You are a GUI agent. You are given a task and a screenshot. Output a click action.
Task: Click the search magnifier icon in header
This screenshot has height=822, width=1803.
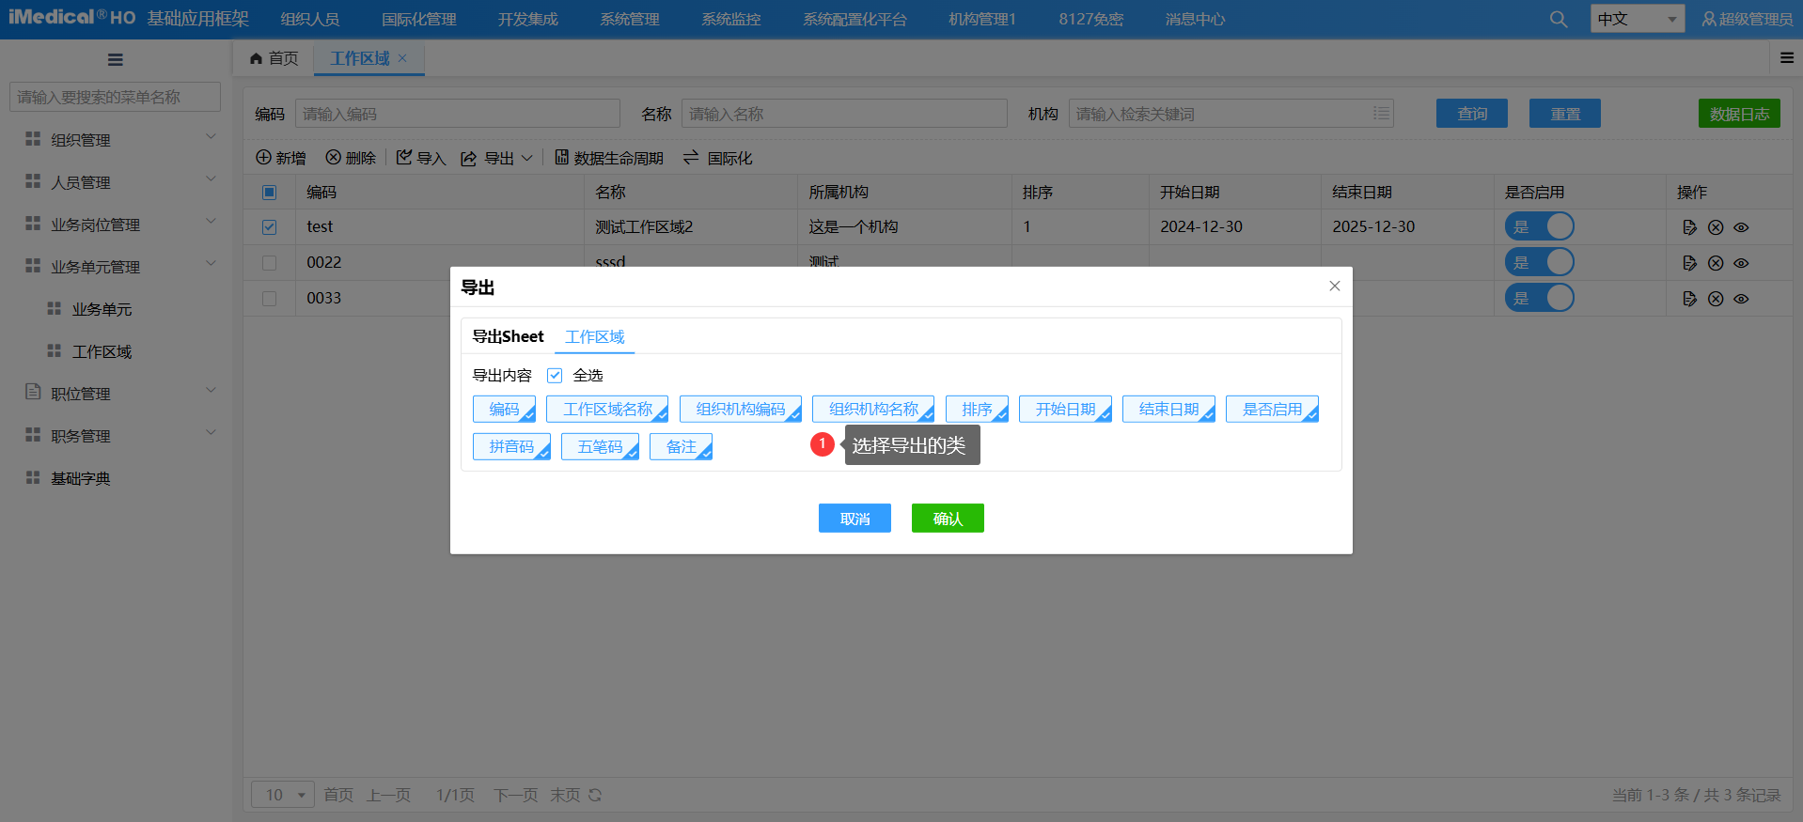tap(1558, 20)
